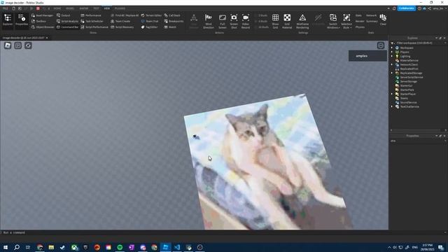Image resolution: width=448 pixels, height=252 pixels.
Task: Open the Task Scheduler
Action: (x=92, y=21)
